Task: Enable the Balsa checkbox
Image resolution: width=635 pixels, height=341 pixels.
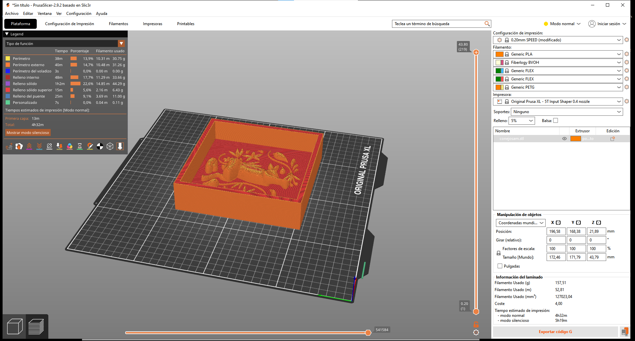Action: 556,121
